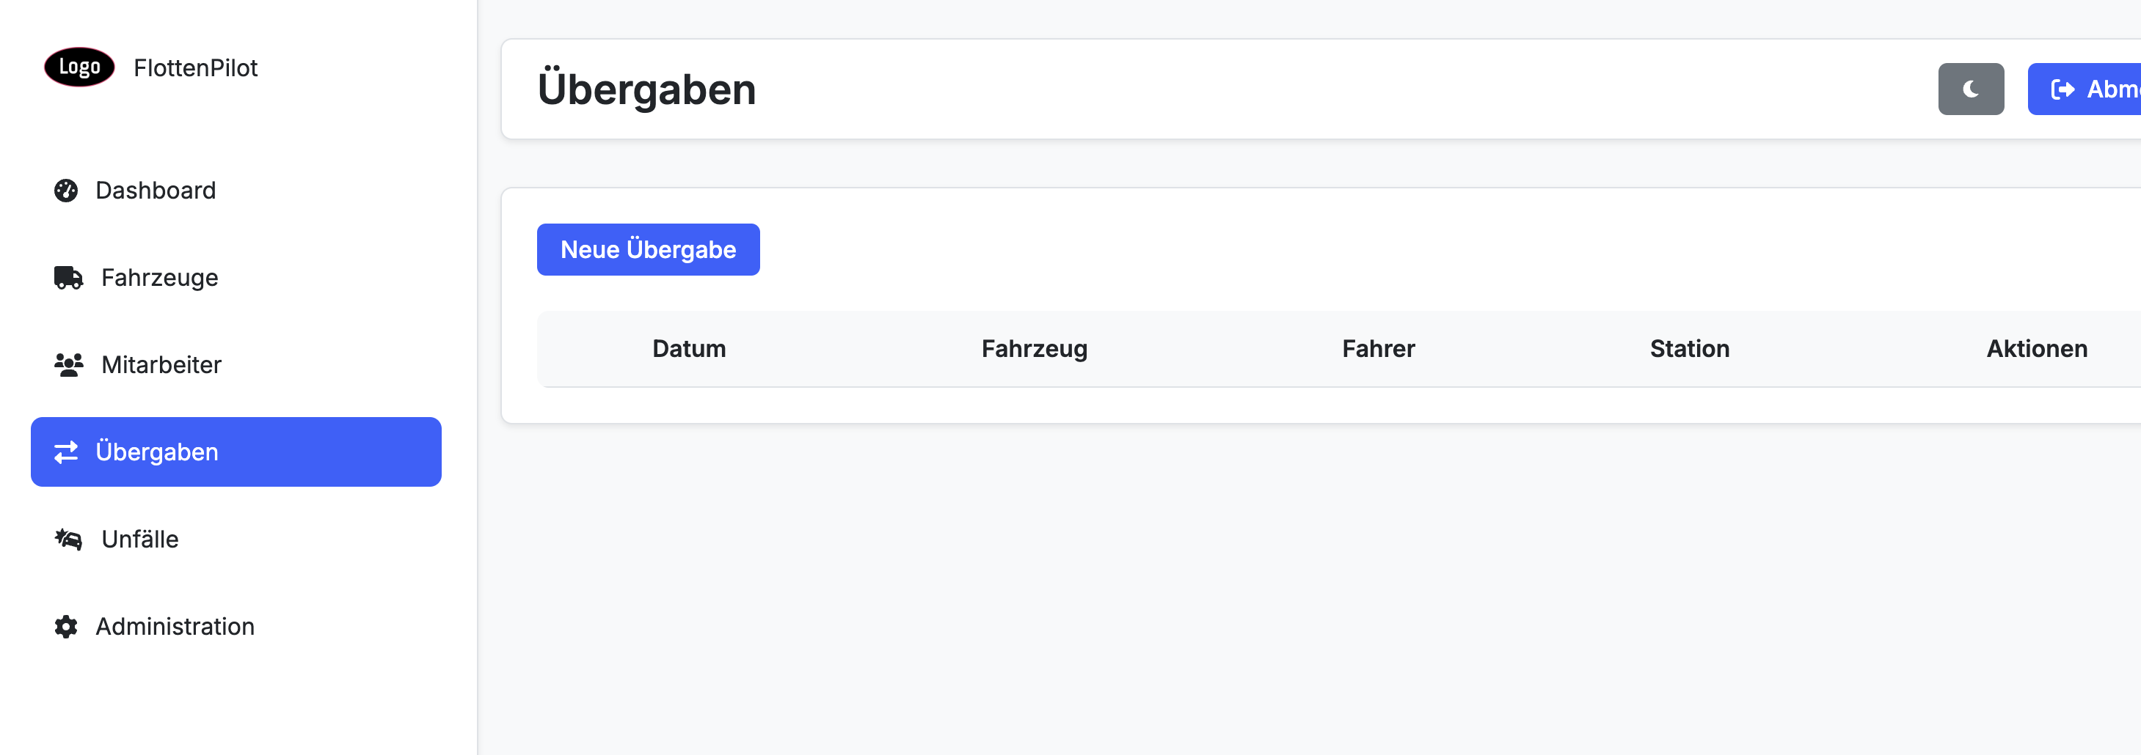Click the Neue Übergabe button
This screenshot has height=755, width=2141.
[x=649, y=249]
